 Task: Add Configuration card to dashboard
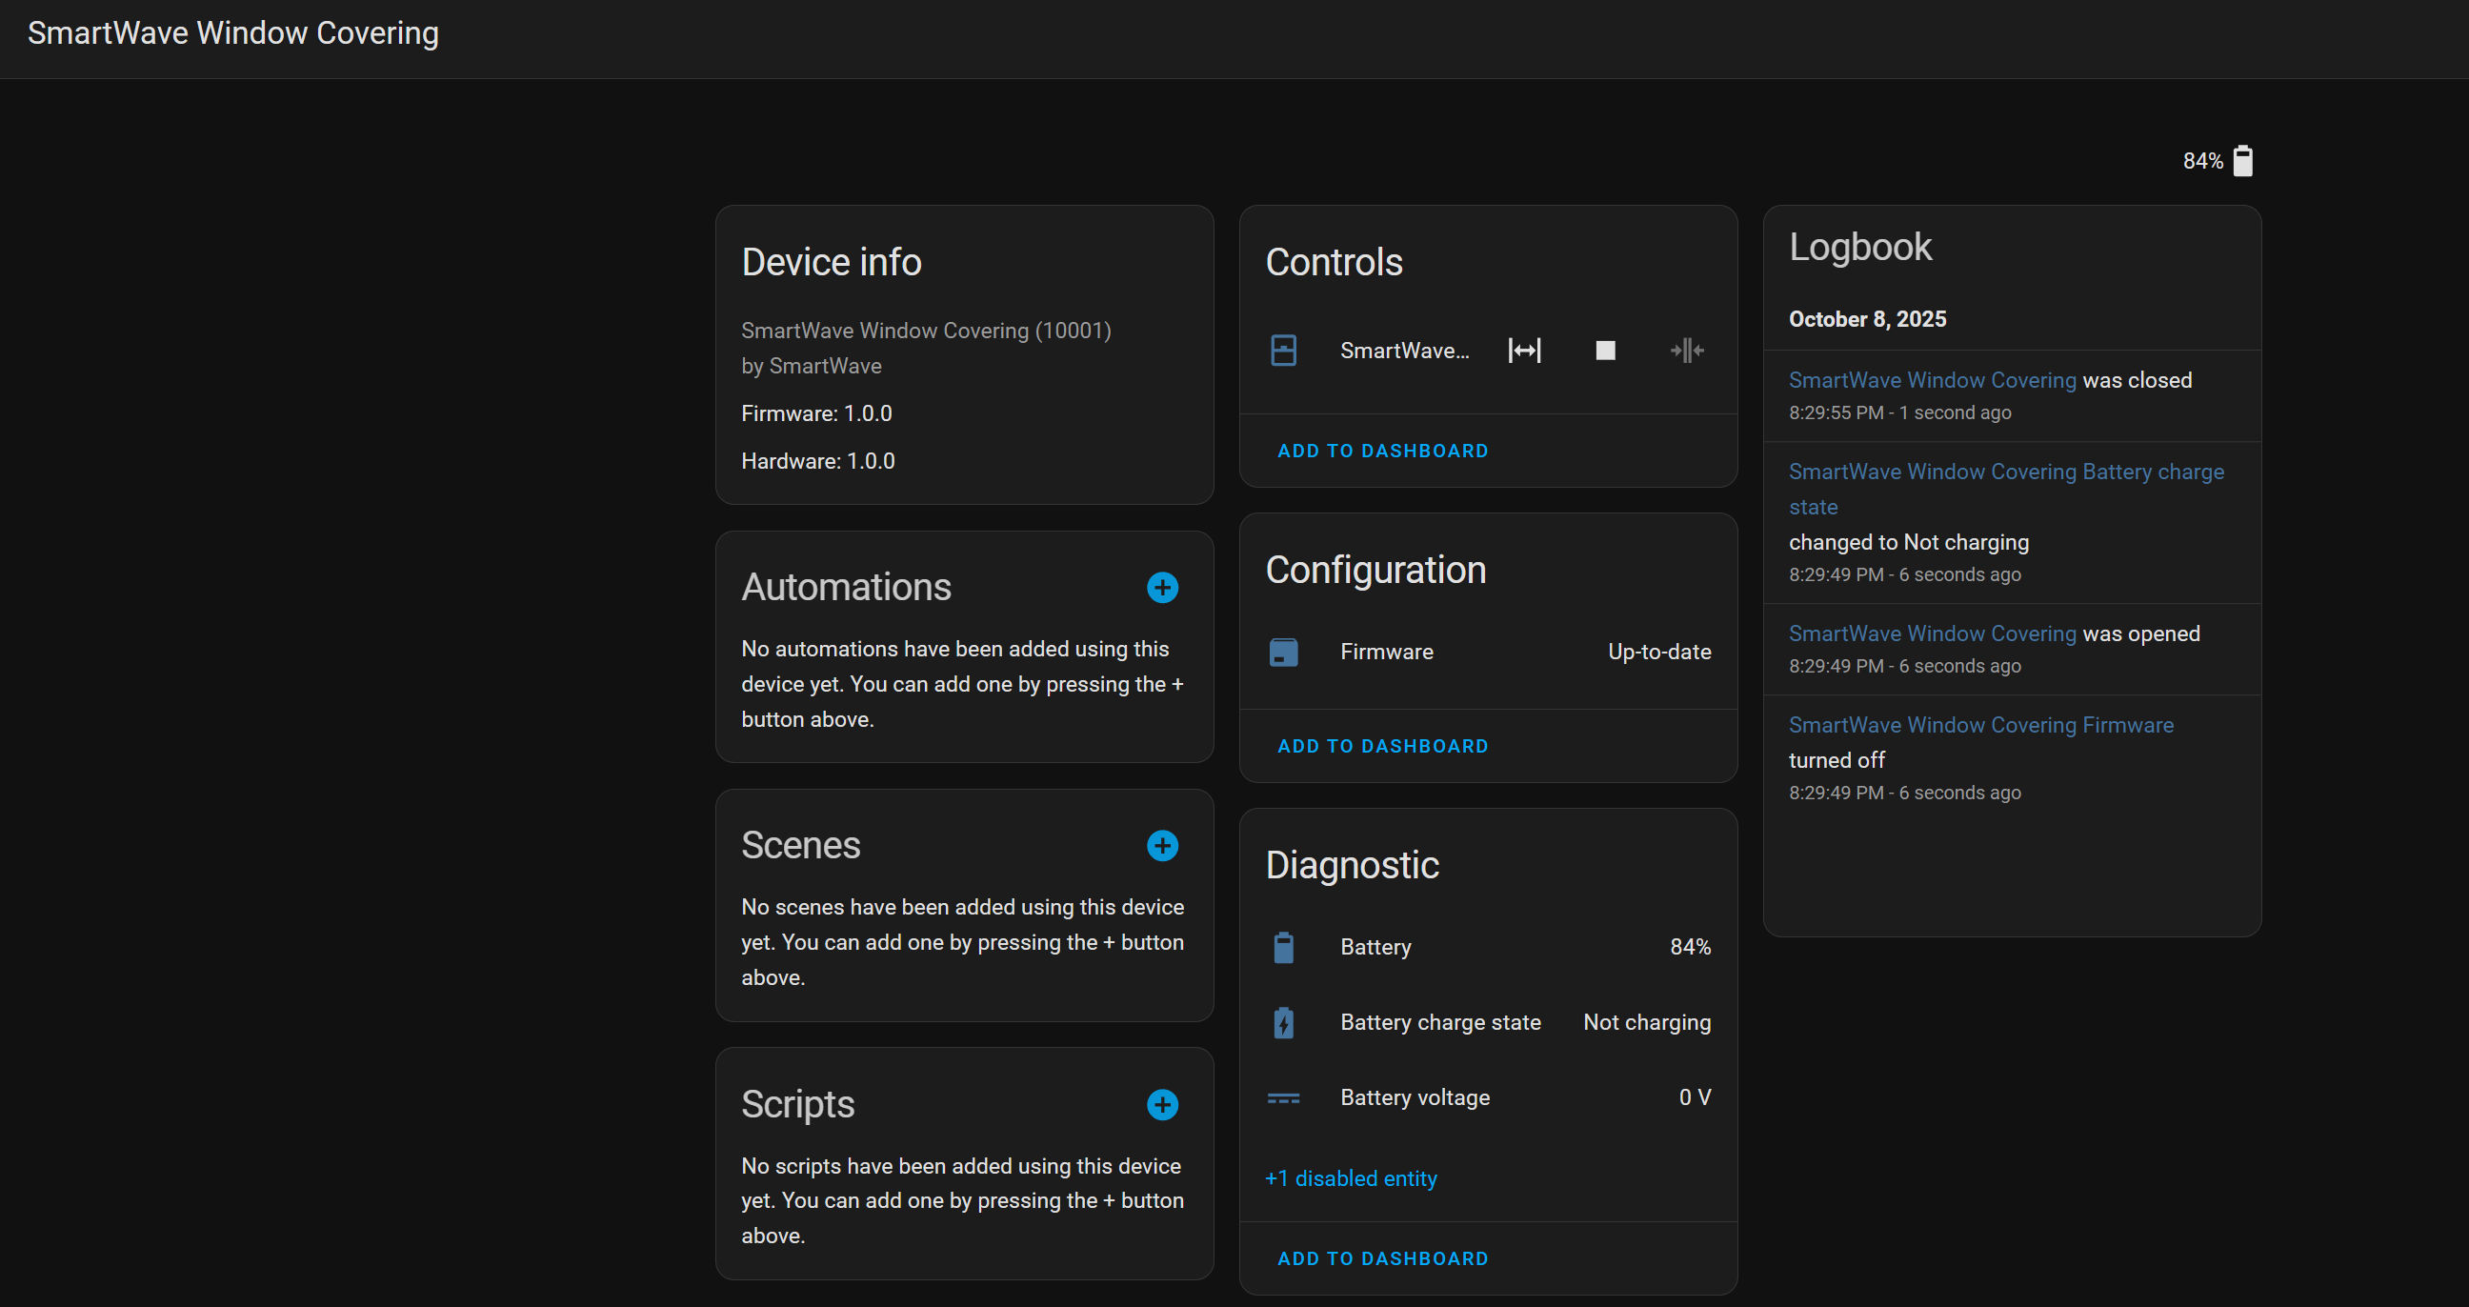pos(1382,746)
